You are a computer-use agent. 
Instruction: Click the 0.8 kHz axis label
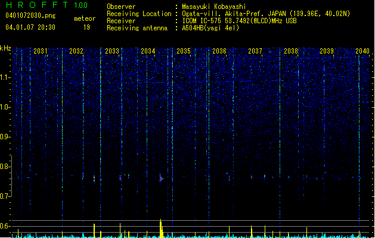click(x=5, y=167)
